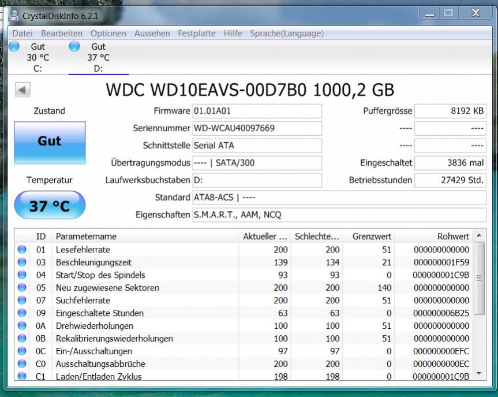Switch to the C: drive tab text
498x397 pixels.
[x=38, y=69]
